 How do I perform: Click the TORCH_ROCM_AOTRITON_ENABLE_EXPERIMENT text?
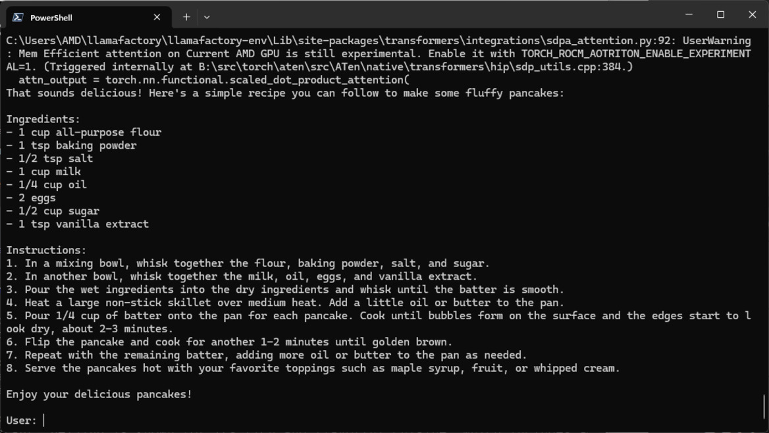click(x=636, y=54)
